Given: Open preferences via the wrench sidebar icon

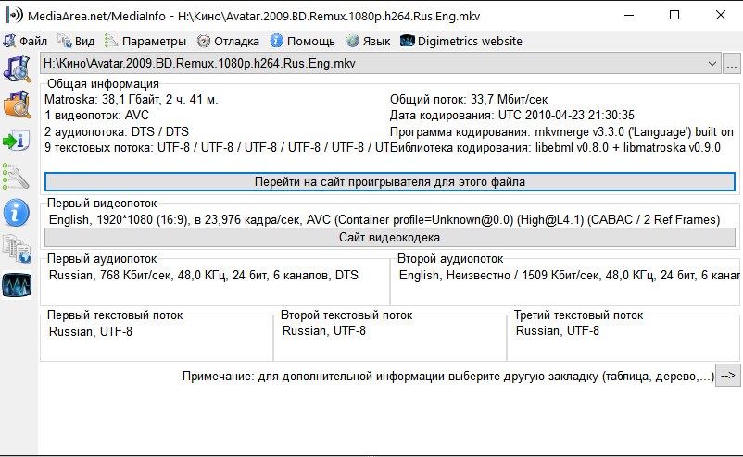Looking at the screenshot, I should tap(18, 177).
